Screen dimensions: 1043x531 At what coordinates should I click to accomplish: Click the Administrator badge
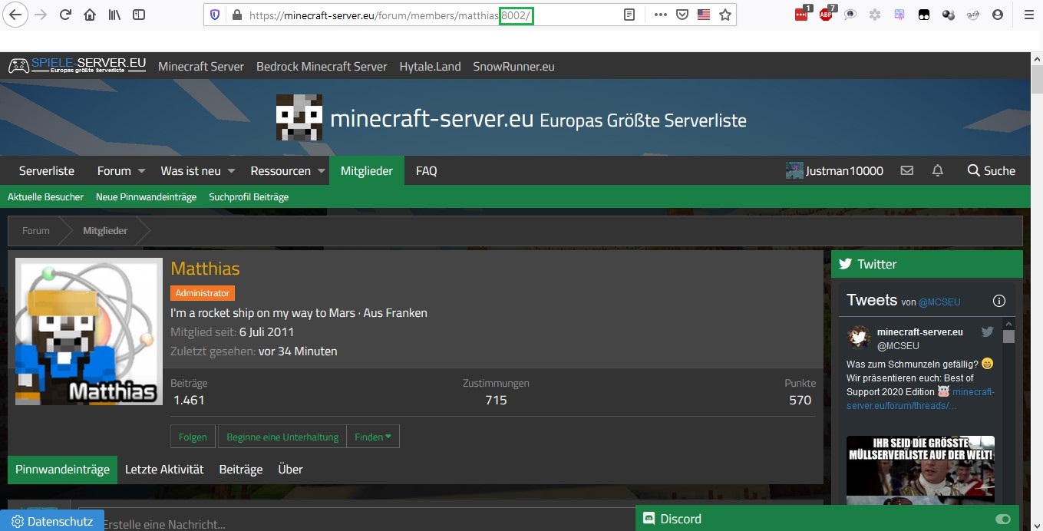203,293
